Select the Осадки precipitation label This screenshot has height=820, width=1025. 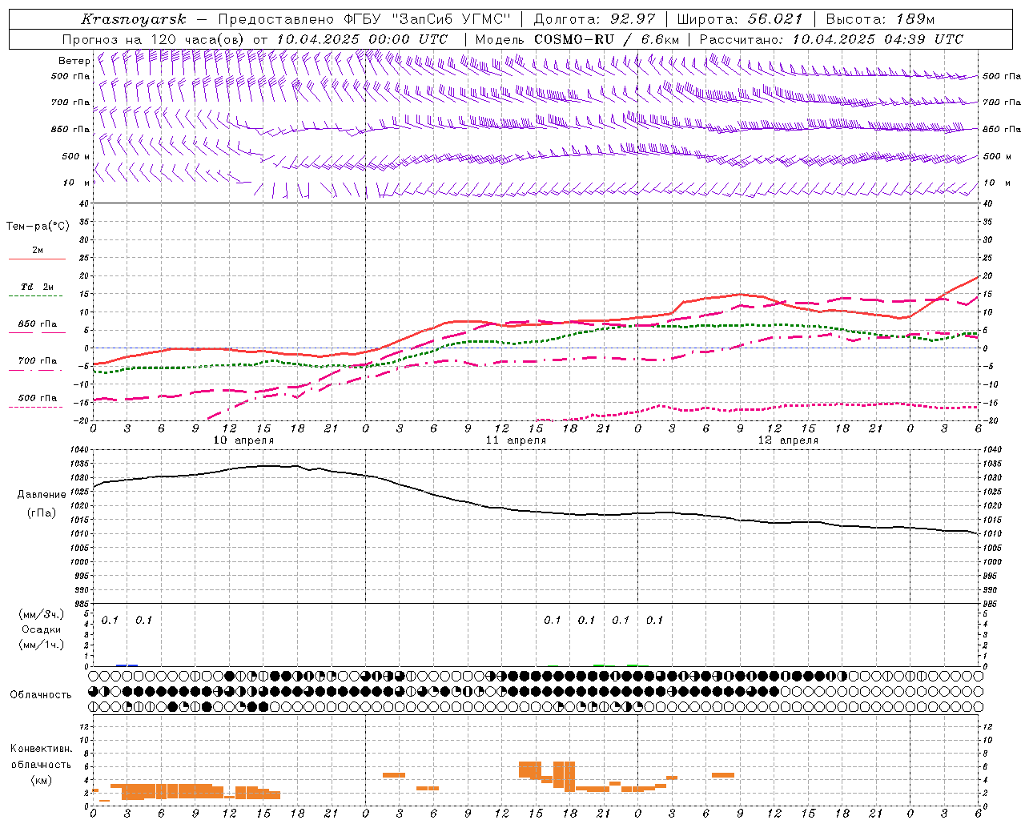click(x=42, y=629)
